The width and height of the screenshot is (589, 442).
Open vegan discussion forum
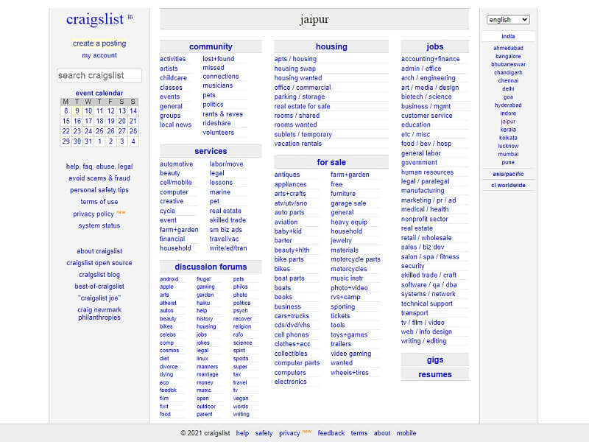[x=241, y=399]
